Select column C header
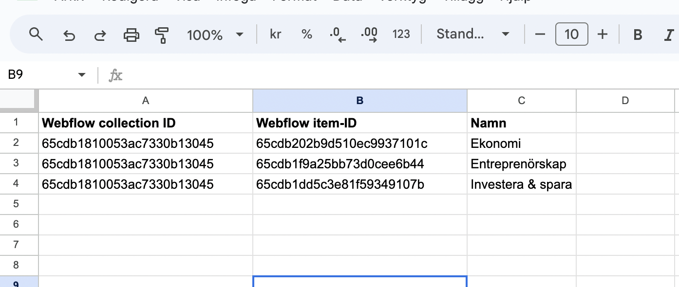The image size is (679, 287). click(x=521, y=101)
